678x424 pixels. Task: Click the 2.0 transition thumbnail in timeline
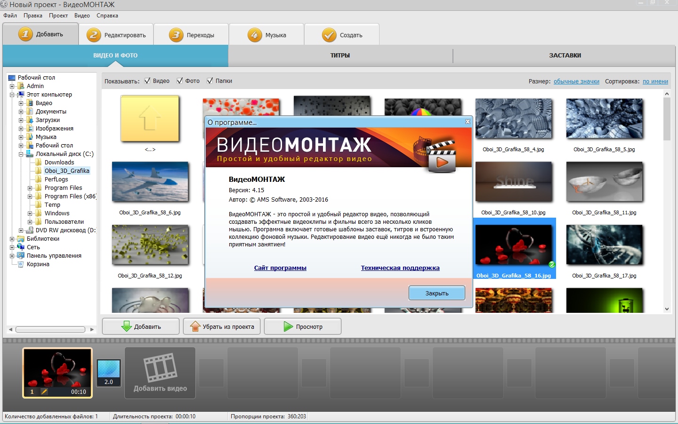click(x=109, y=373)
